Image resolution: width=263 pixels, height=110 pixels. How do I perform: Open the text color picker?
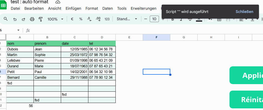[x=199, y=19]
